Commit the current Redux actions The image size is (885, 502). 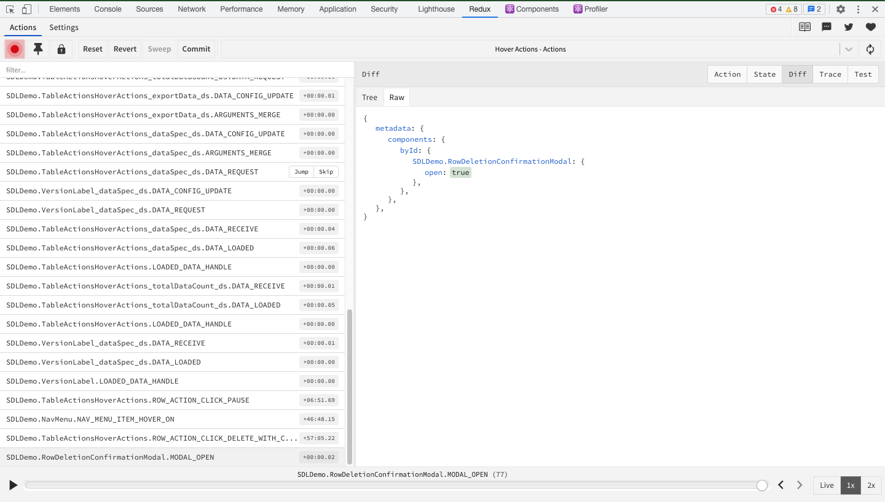point(196,48)
